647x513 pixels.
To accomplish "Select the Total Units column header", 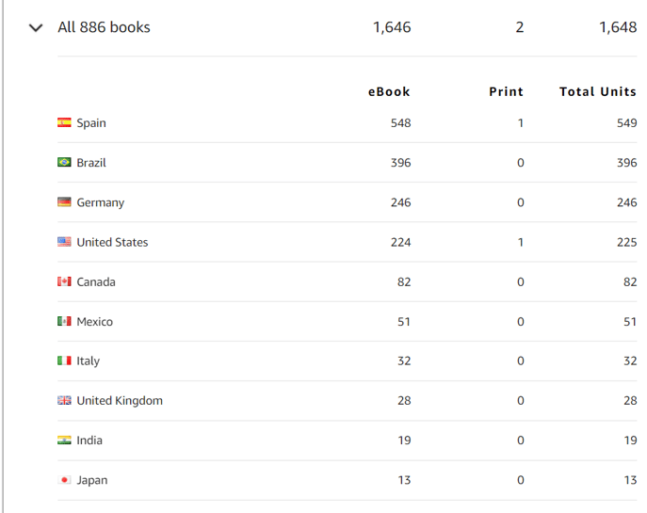I will click(598, 91).
